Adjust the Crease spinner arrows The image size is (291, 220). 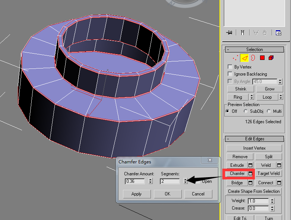pyautogui.click(x=272, y=208)
